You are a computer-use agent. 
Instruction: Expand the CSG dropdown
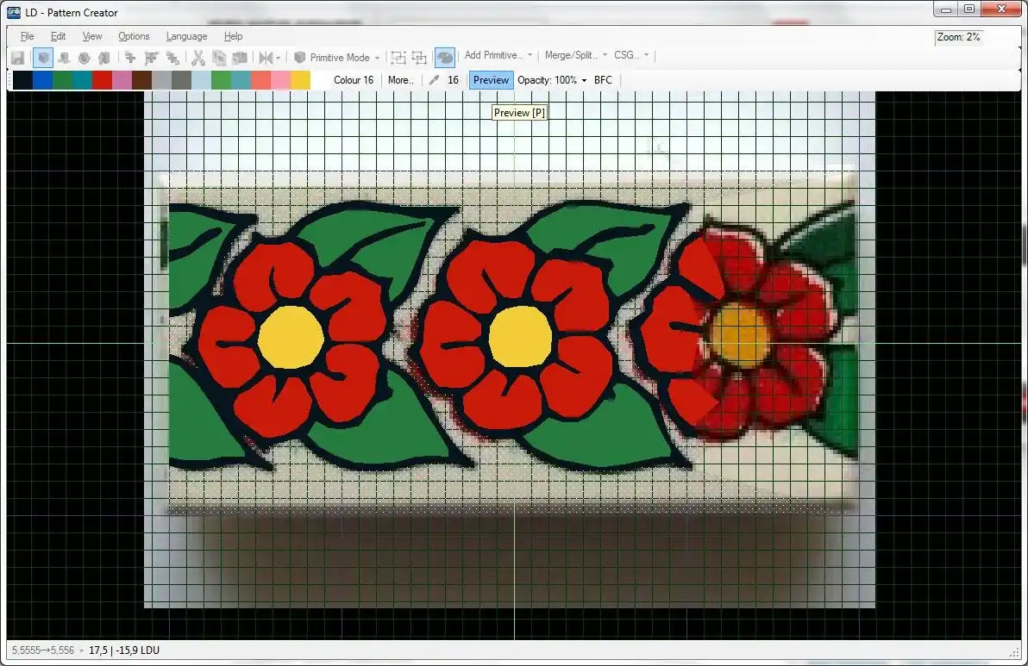647,55
